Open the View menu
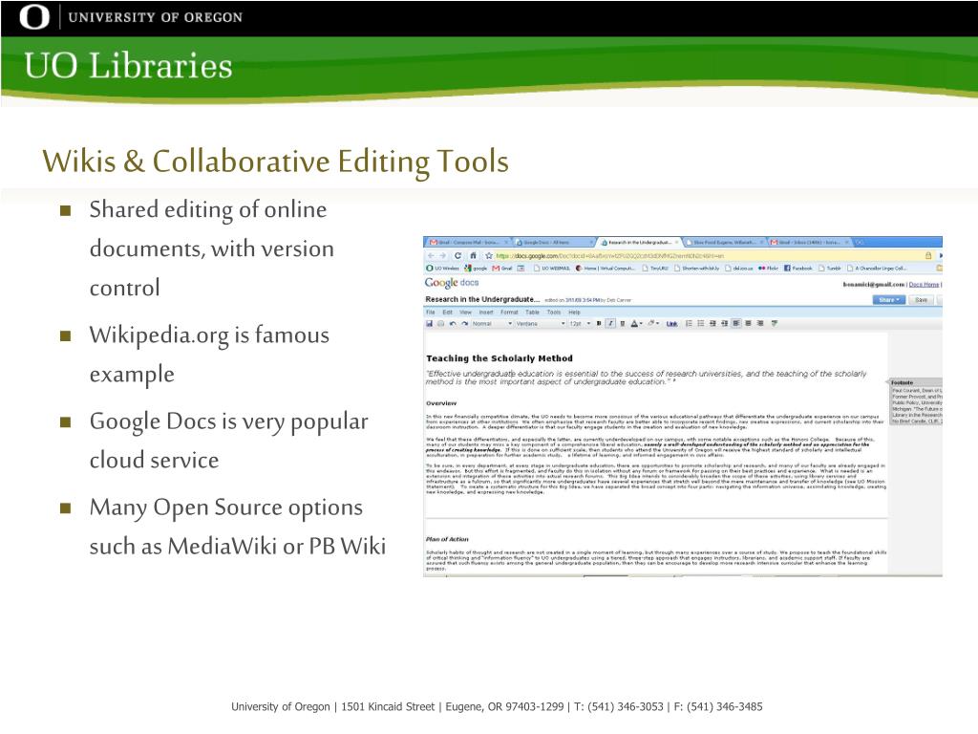The width and height of the screenshot is (978, 734). [x=465, y=313]
